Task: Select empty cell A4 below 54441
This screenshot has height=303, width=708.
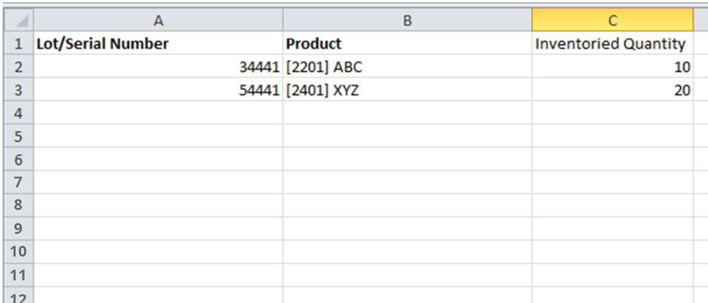Action: (158, 114)
